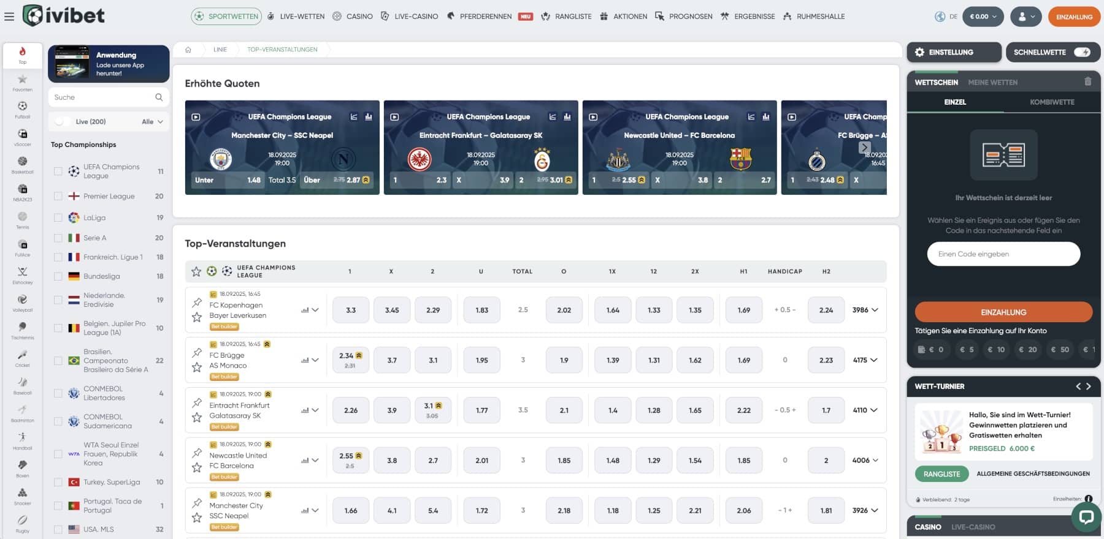Click the Einen Code eingeben field
Viewport: 1104px width, 539px height.
[x=1003, y=254]
